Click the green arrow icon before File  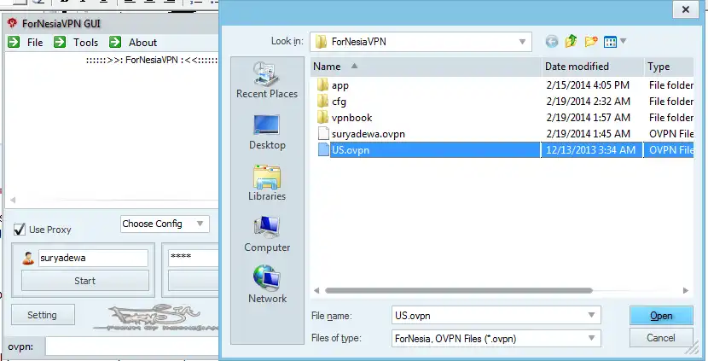14,42
